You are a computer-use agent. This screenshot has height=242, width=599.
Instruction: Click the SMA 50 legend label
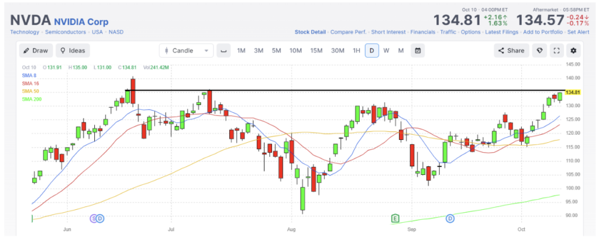pos(30,91)
